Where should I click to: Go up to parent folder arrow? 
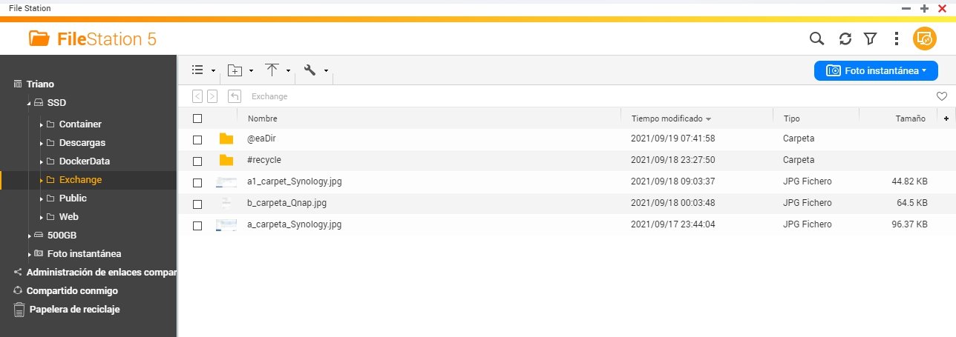235,96
